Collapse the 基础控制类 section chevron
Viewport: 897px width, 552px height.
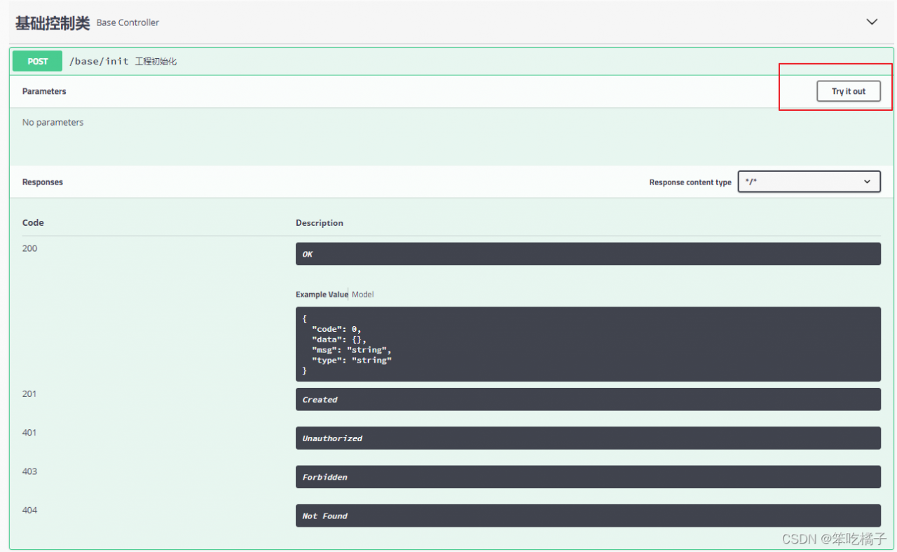[872, 22]
